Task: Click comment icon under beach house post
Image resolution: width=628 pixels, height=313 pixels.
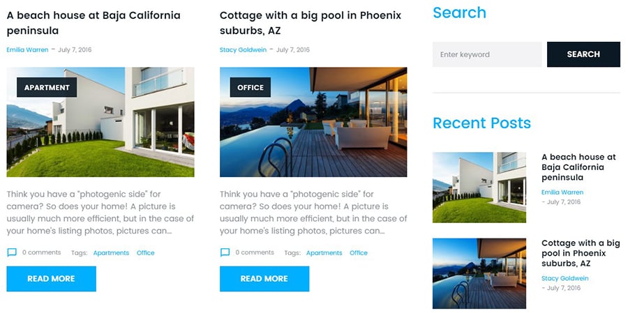Action: pyautogui.click(x=12, y=252)
